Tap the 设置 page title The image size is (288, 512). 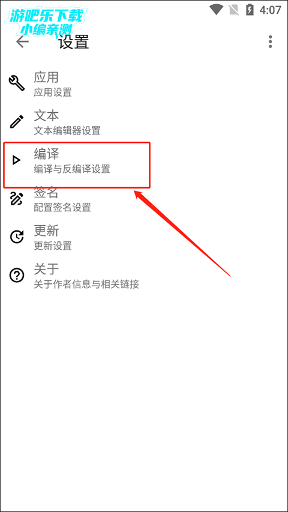pyautogui.click(x=74, y=42)
